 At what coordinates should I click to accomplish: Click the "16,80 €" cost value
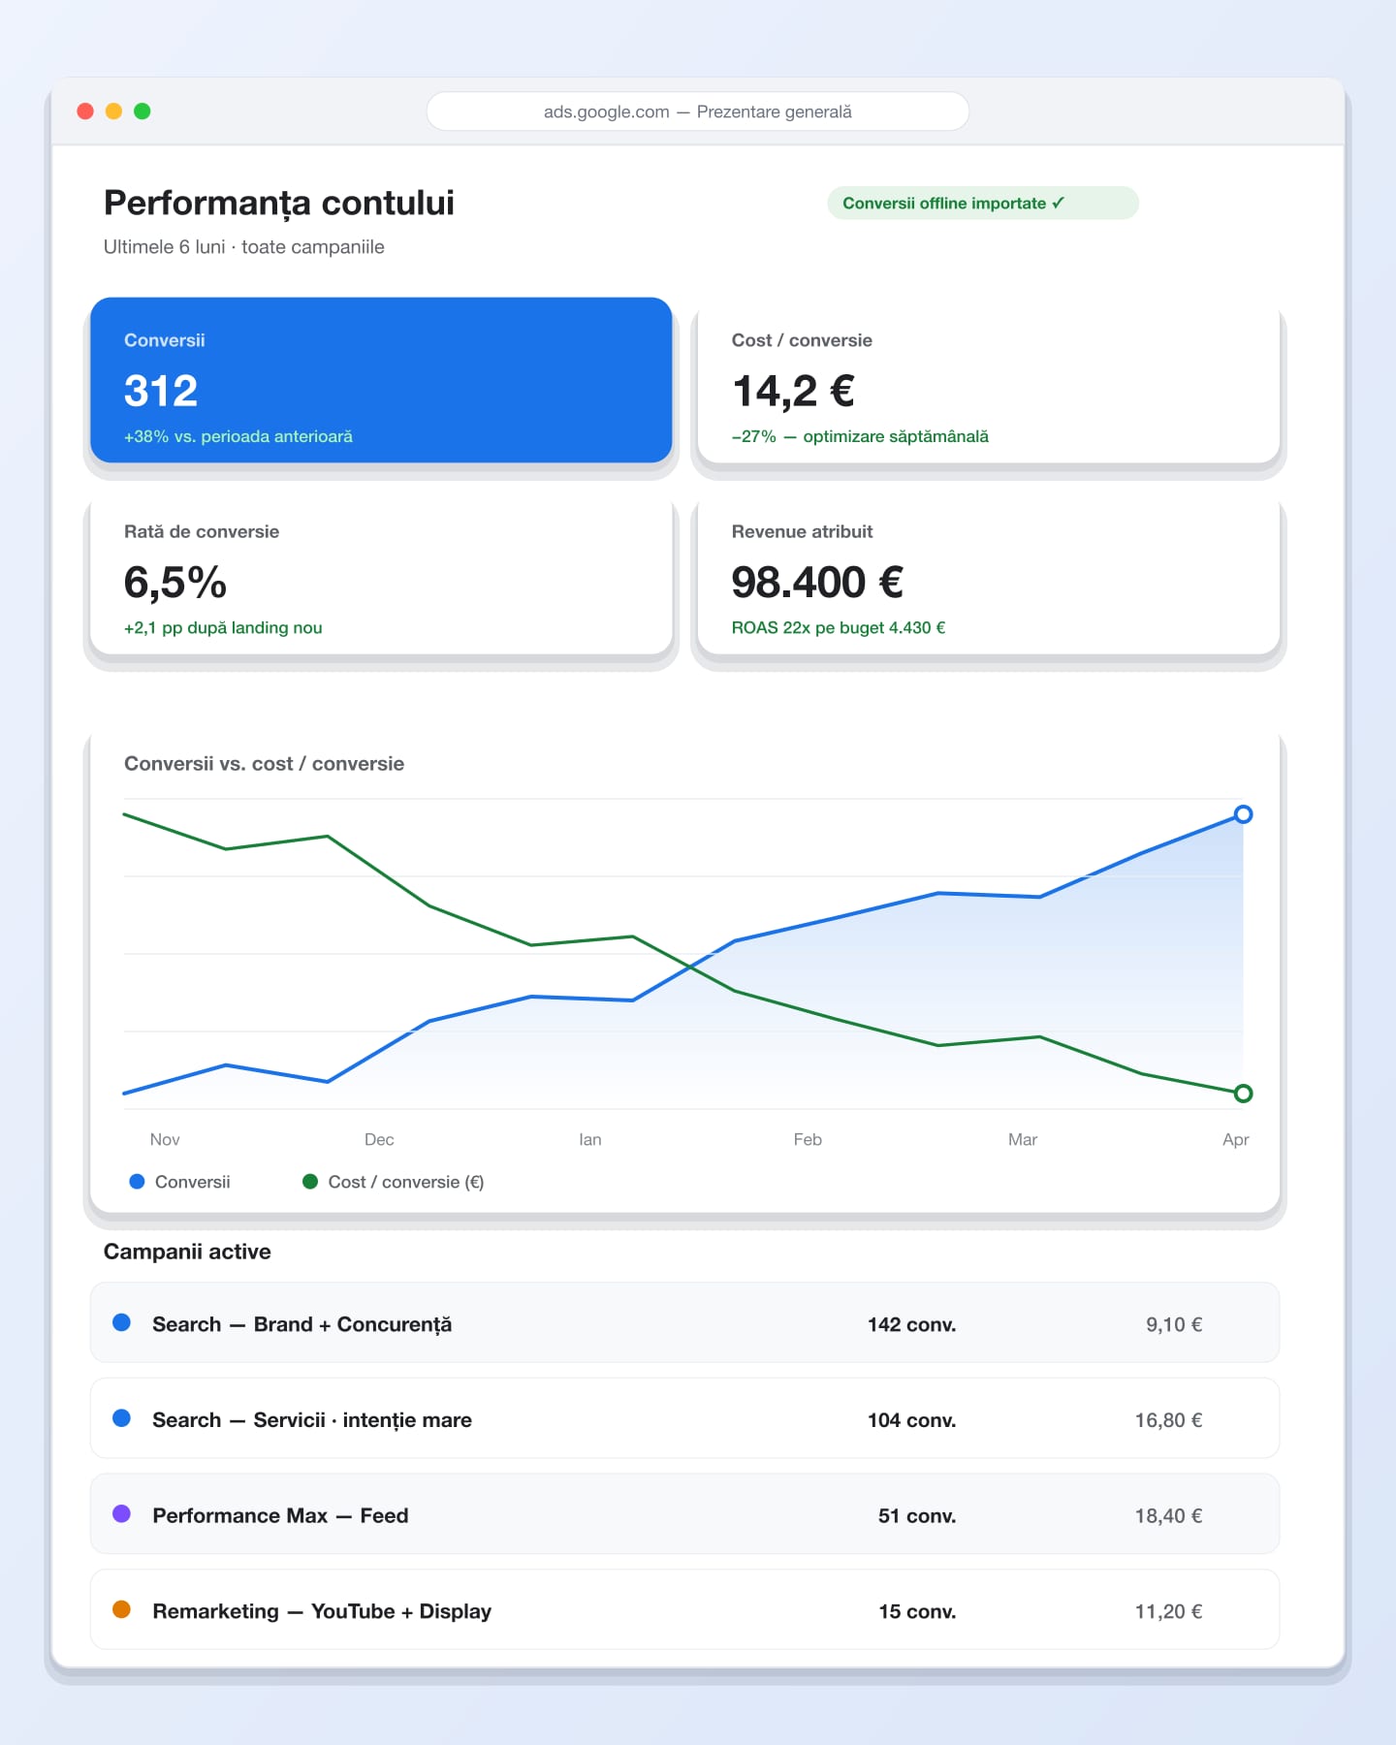(x=1169, y=1420)
